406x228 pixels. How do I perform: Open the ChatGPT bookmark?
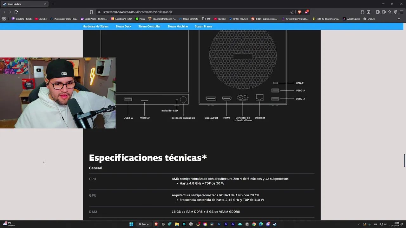coord(369,19)
